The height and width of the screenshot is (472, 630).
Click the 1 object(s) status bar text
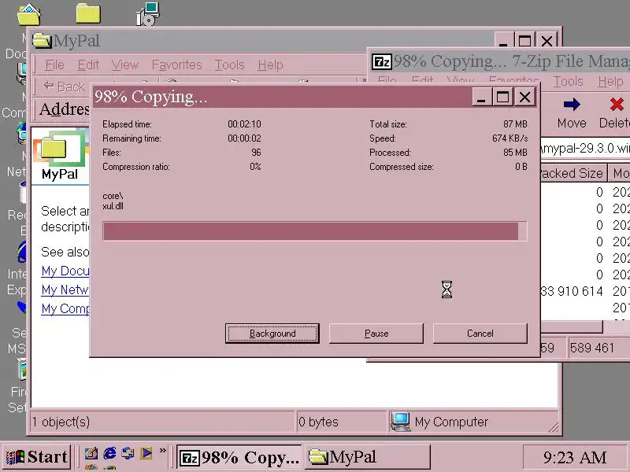point(61,422)
